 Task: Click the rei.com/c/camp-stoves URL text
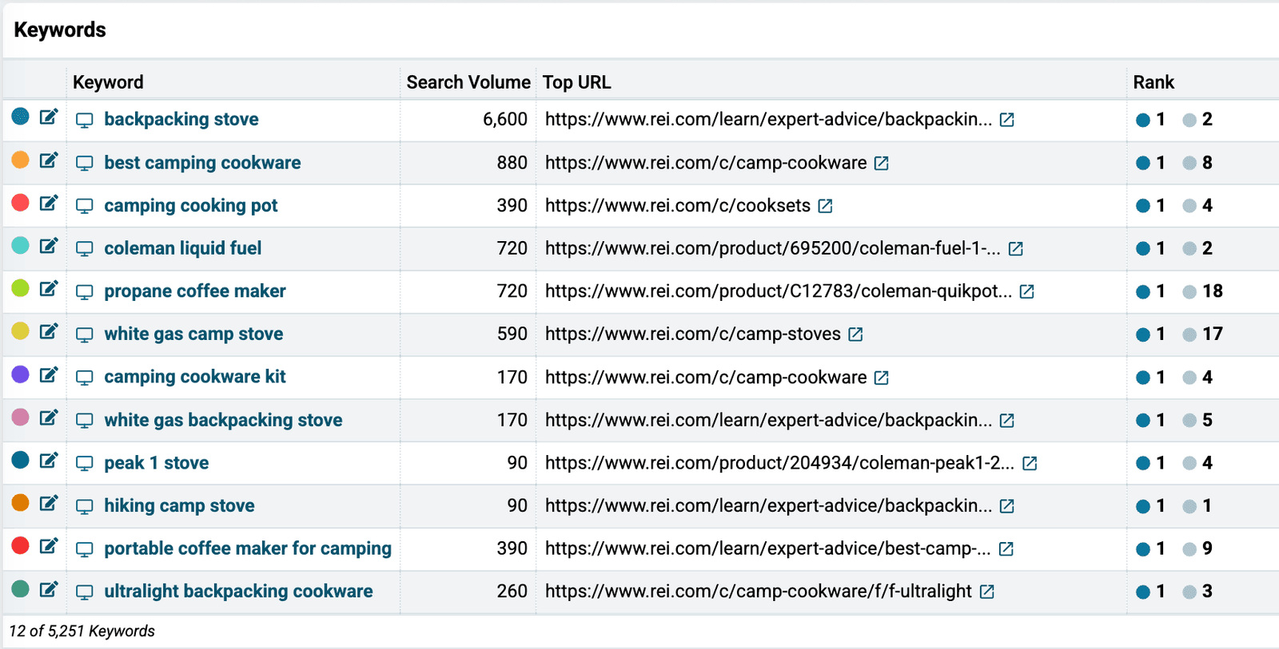[693, 334]
